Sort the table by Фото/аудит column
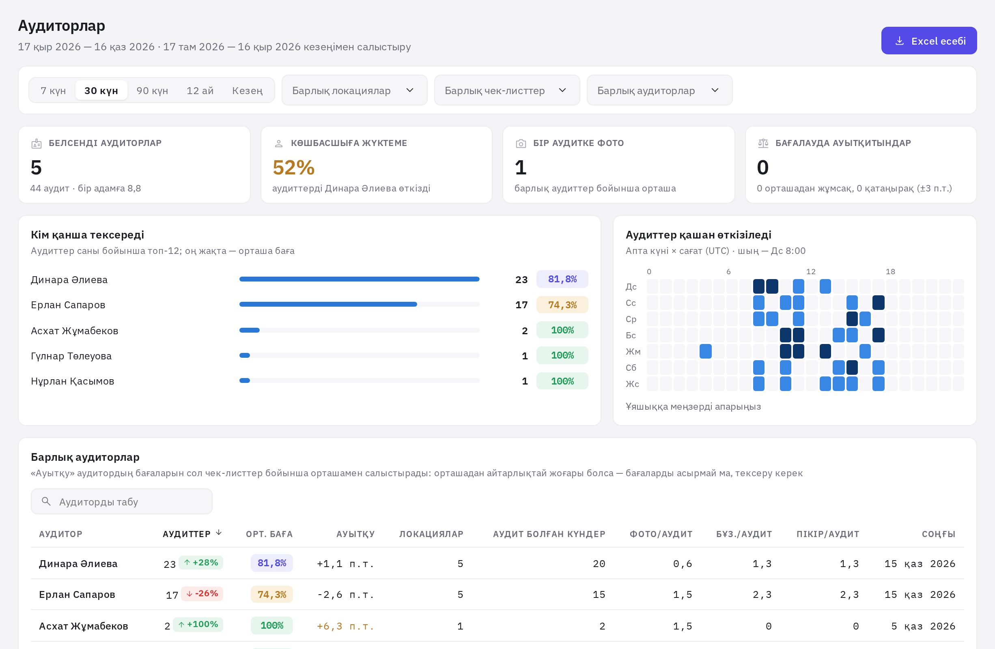Screen dimensions: 995x649 (661, 534)
